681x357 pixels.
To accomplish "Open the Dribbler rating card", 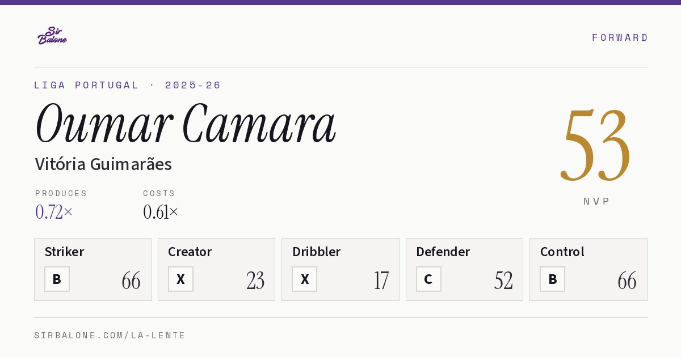I will click(340, 269).
